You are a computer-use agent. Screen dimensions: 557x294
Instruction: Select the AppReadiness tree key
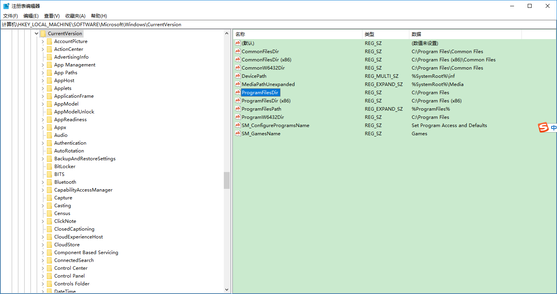click(x=70, y=120)
